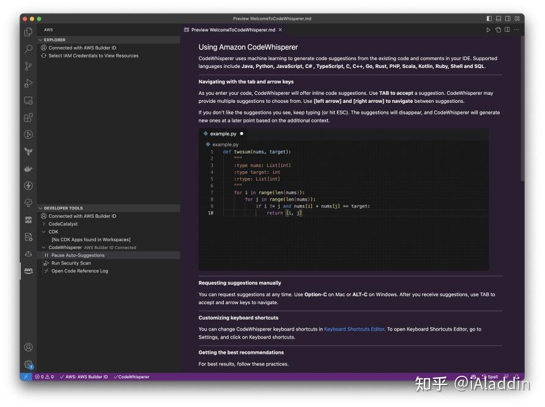Image resolution: width=545 pixels, height=407 pixels.
Task: Open the Search view in the activity bar
Action: pos(28,49)
